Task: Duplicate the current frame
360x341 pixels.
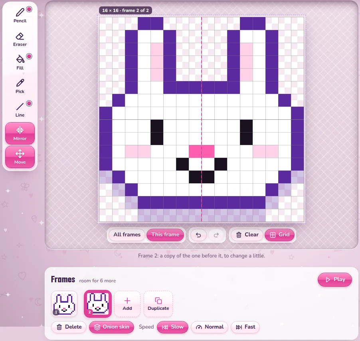Action: (x=158, y=304)
